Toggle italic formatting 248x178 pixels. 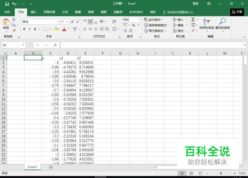[30, 29]
